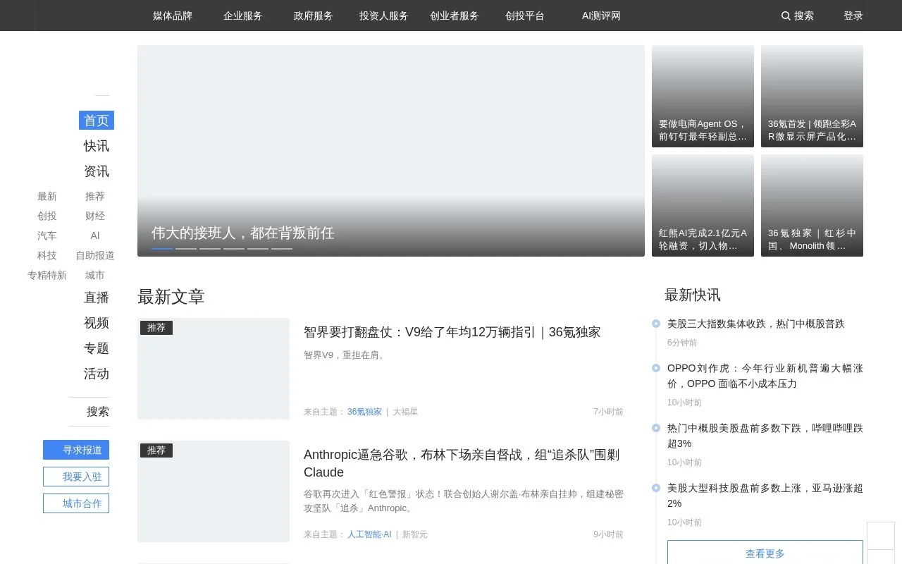Viewport: 902px width, 564px height.
Task: Click the bullet dot beside 美股三大指数集体收跌
Action: click(x=656, y=324)
